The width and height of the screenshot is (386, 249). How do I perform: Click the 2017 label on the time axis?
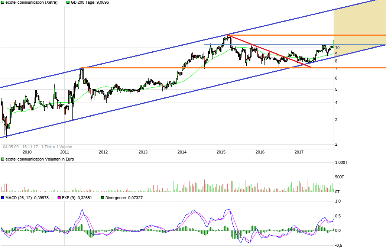tap(299, 152)
